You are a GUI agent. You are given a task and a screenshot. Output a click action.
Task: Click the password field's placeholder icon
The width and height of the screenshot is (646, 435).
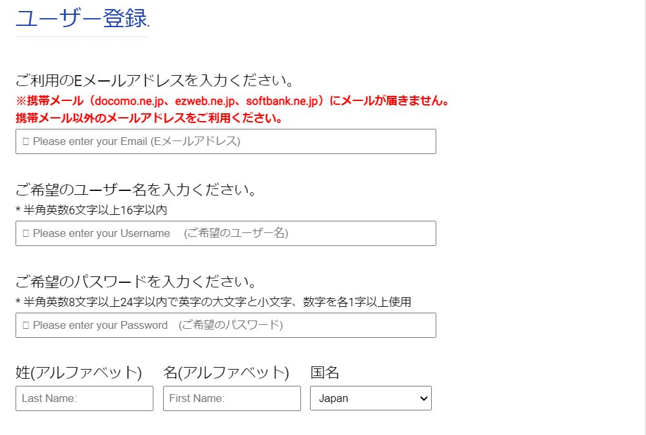[26, 325]
